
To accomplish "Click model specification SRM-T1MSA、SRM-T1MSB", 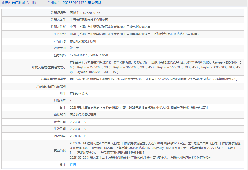I will 89,55.
